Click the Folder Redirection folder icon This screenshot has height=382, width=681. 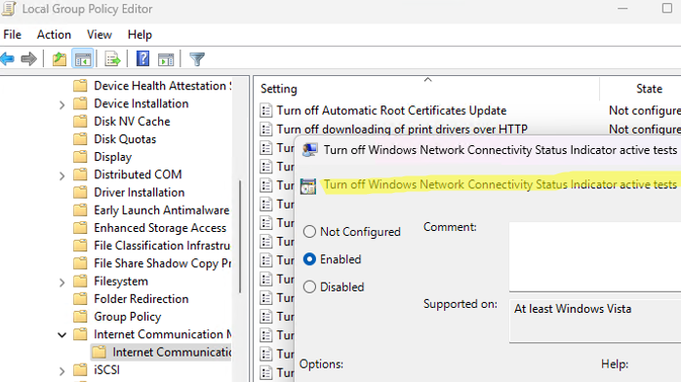pos(80,299)
